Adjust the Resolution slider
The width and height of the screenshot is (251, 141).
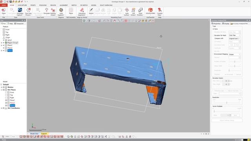pos(227,103)
